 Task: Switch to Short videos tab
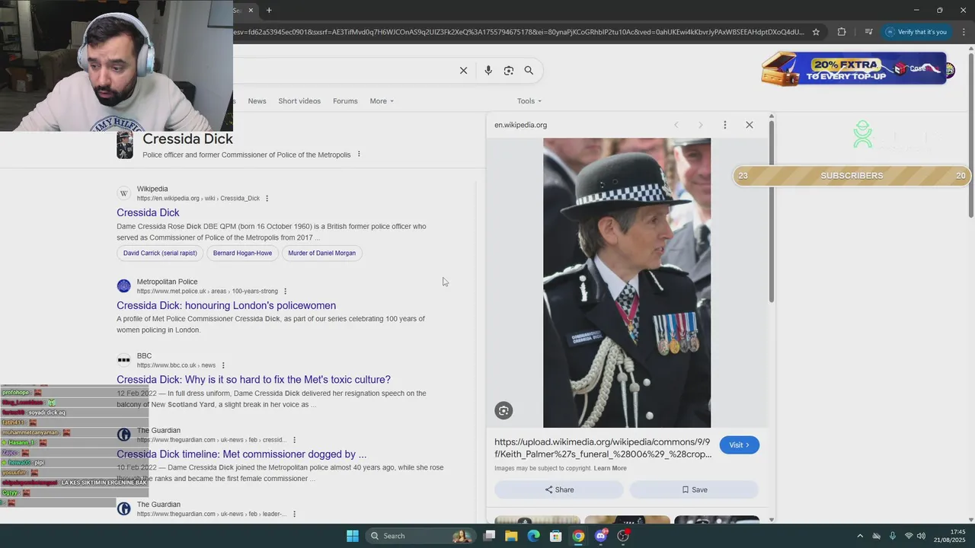pos(299,101)
